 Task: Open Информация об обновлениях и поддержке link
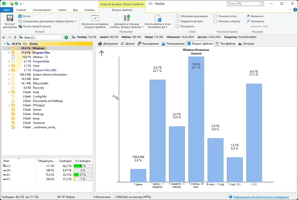coord(261,197)
